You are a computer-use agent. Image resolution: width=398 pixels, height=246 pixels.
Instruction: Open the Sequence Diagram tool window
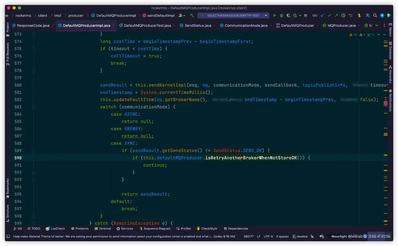pos(155,229)
